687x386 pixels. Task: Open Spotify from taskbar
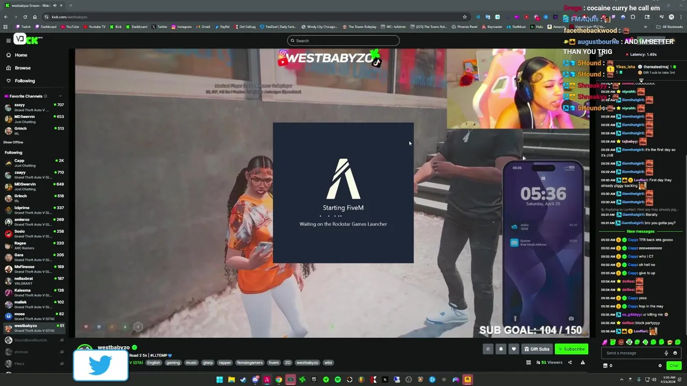tap(338, 380)
